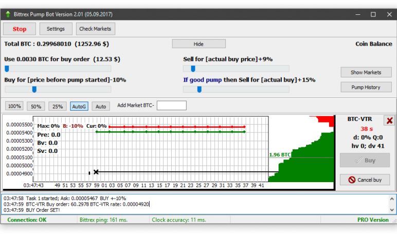Click 'PRO Version' status label
Image resolution: width=397 pixels, height=237 pixels.
tap(373, 220)
